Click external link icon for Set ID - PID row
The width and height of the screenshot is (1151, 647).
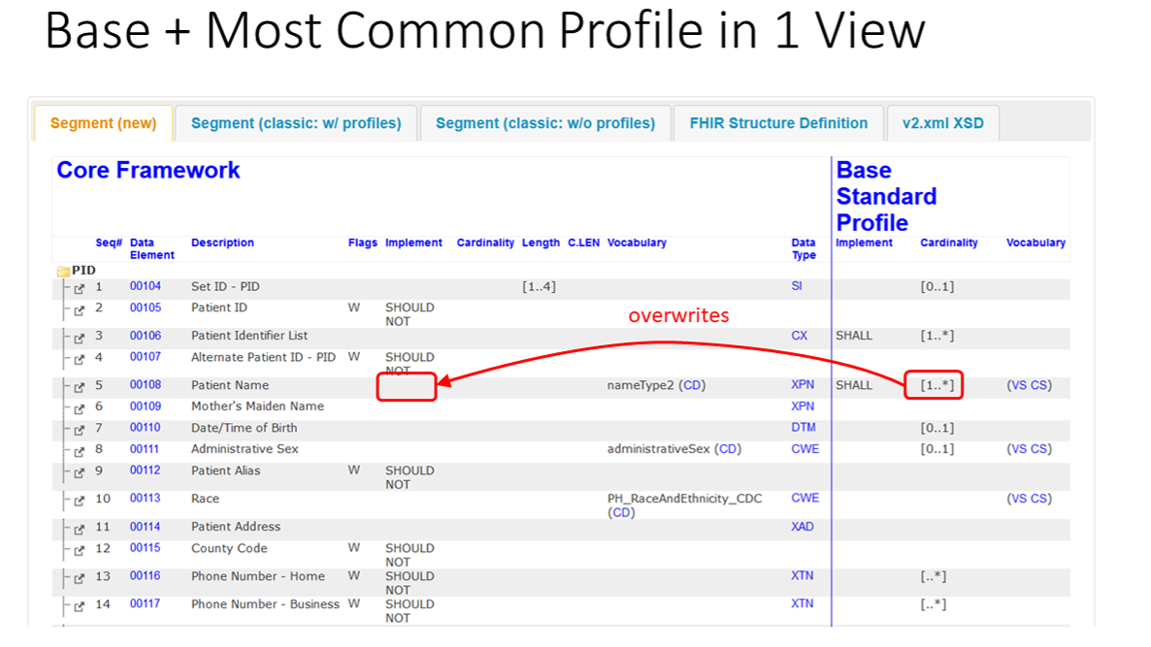80,288
